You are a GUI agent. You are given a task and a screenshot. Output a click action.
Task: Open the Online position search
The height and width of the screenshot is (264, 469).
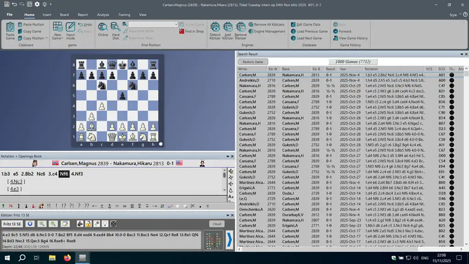coord(103,30)
